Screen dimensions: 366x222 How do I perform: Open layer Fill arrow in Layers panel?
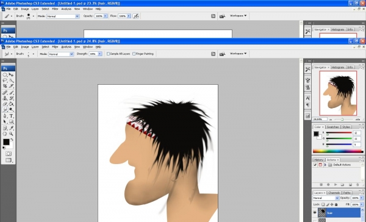361,204
